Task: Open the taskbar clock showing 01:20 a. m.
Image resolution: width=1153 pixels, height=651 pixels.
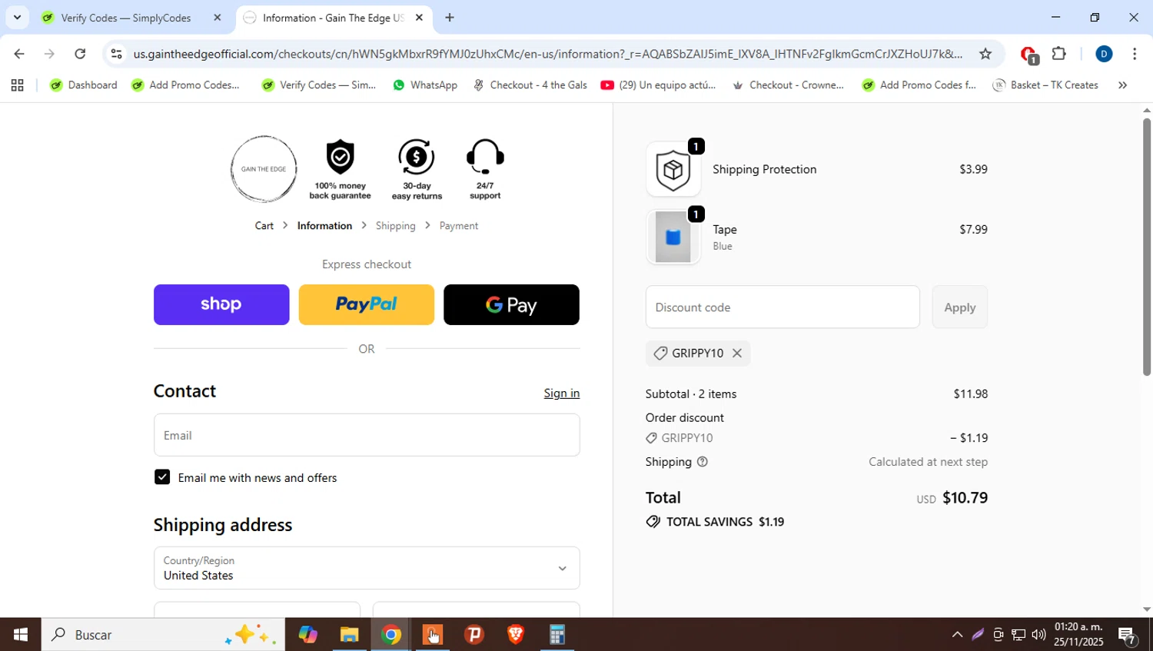Action: [x=1078, y=634]
